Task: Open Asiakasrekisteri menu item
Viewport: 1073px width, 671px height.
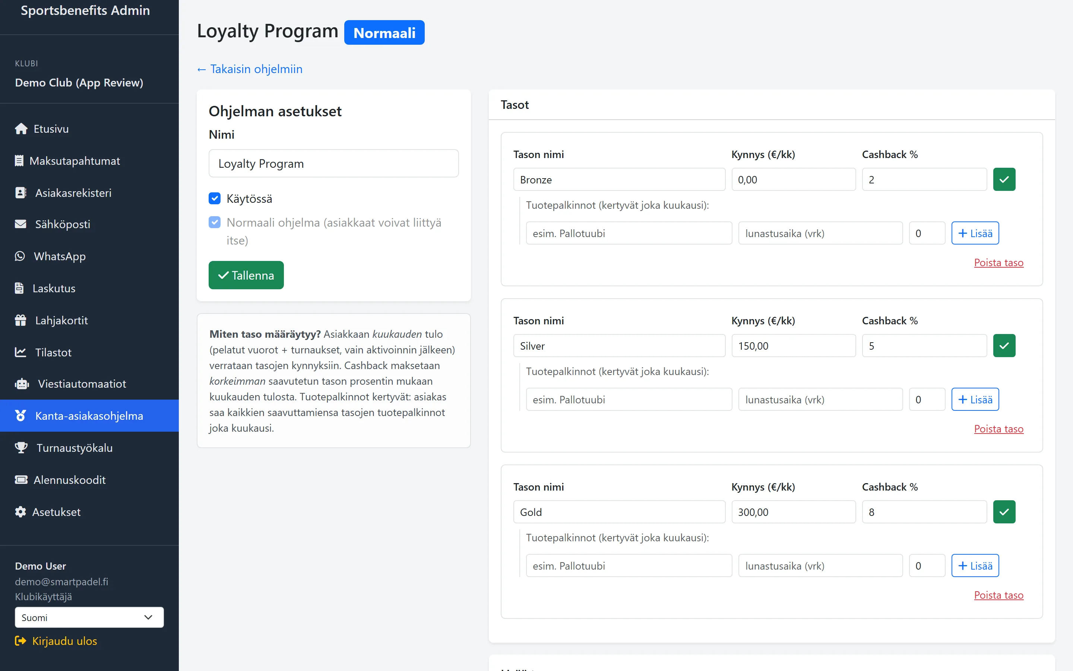Action: 89,193
